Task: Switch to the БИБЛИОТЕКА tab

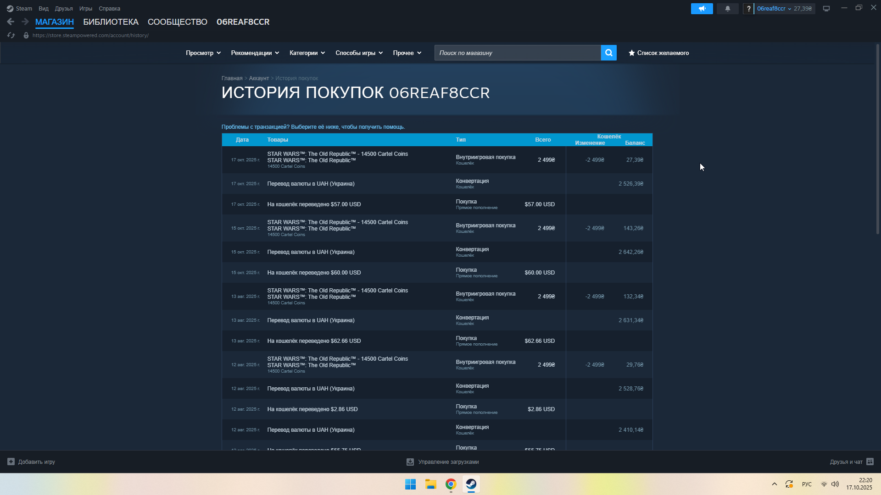Action: [x=111, y=22]
